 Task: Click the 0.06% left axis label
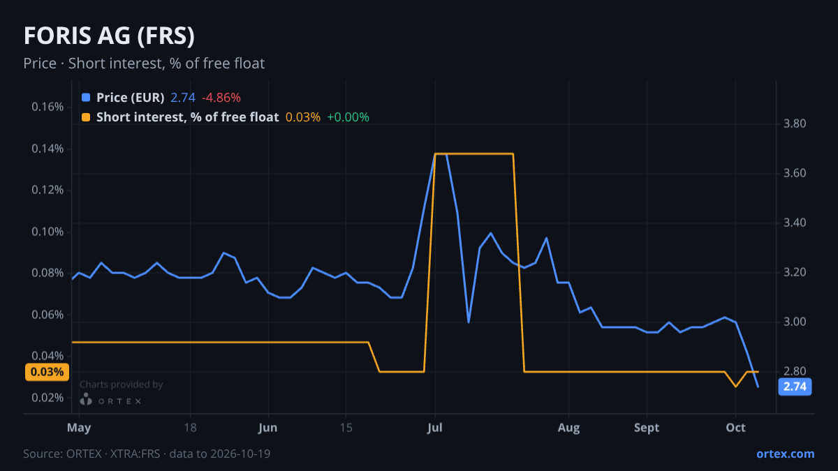click(x=47, y=315)
